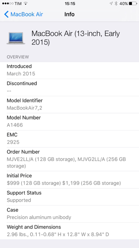Tap the Wi-Fi signal icon
Screen dimensions: 139x248
pos(26,3)
